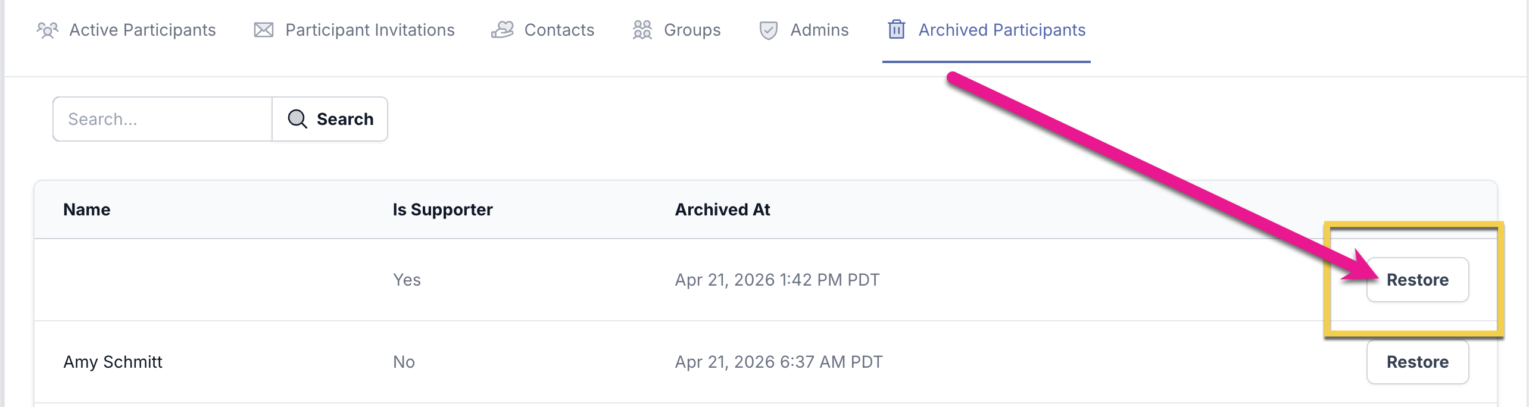Restore Amy Schmitt
The image size is (1529, 407).
click(1417, 362)
